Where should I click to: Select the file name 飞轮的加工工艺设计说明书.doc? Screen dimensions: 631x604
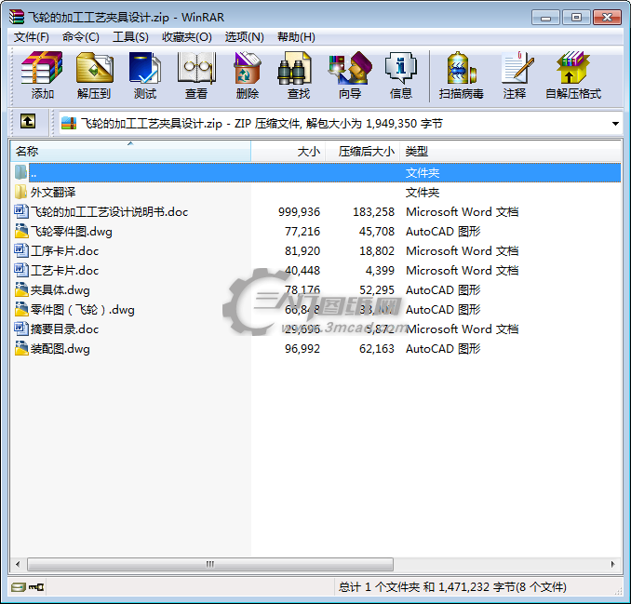109,211
